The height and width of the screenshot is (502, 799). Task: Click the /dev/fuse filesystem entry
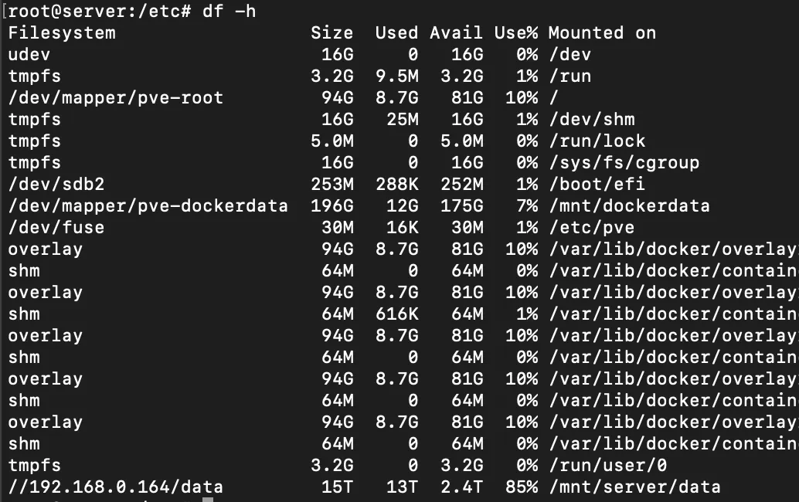56,228
